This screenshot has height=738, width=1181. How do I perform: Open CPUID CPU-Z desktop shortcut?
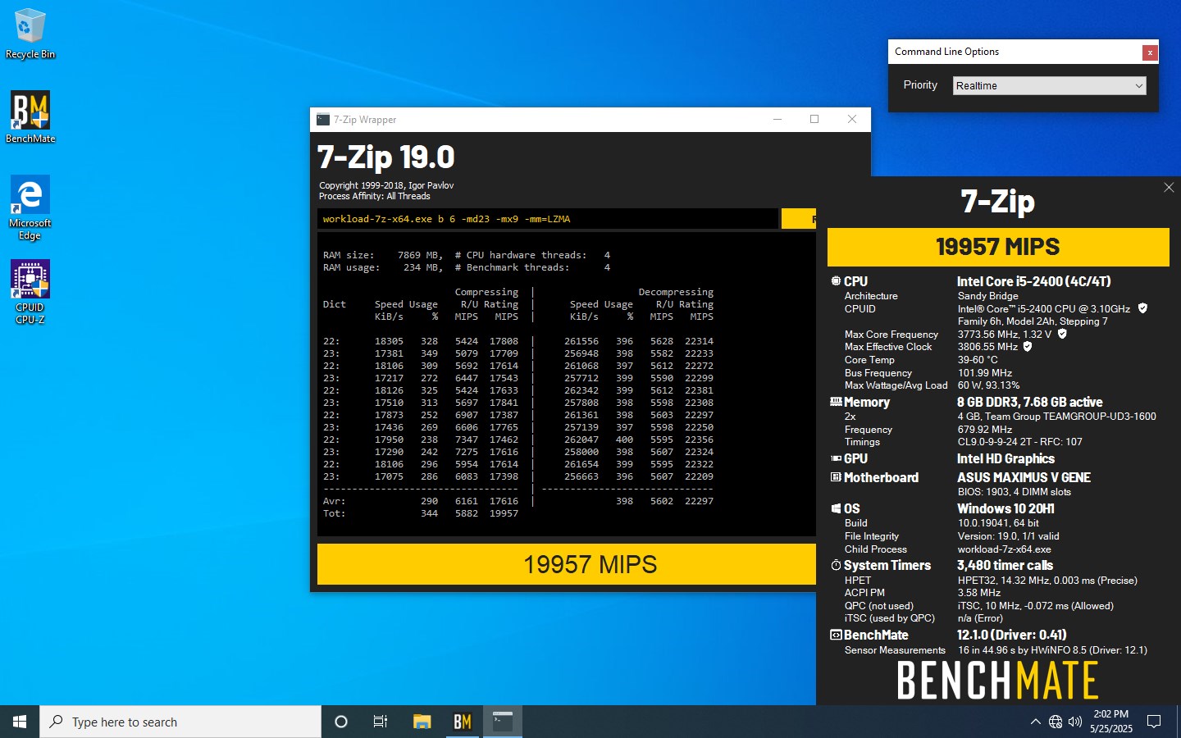click(x=30, y=292)
